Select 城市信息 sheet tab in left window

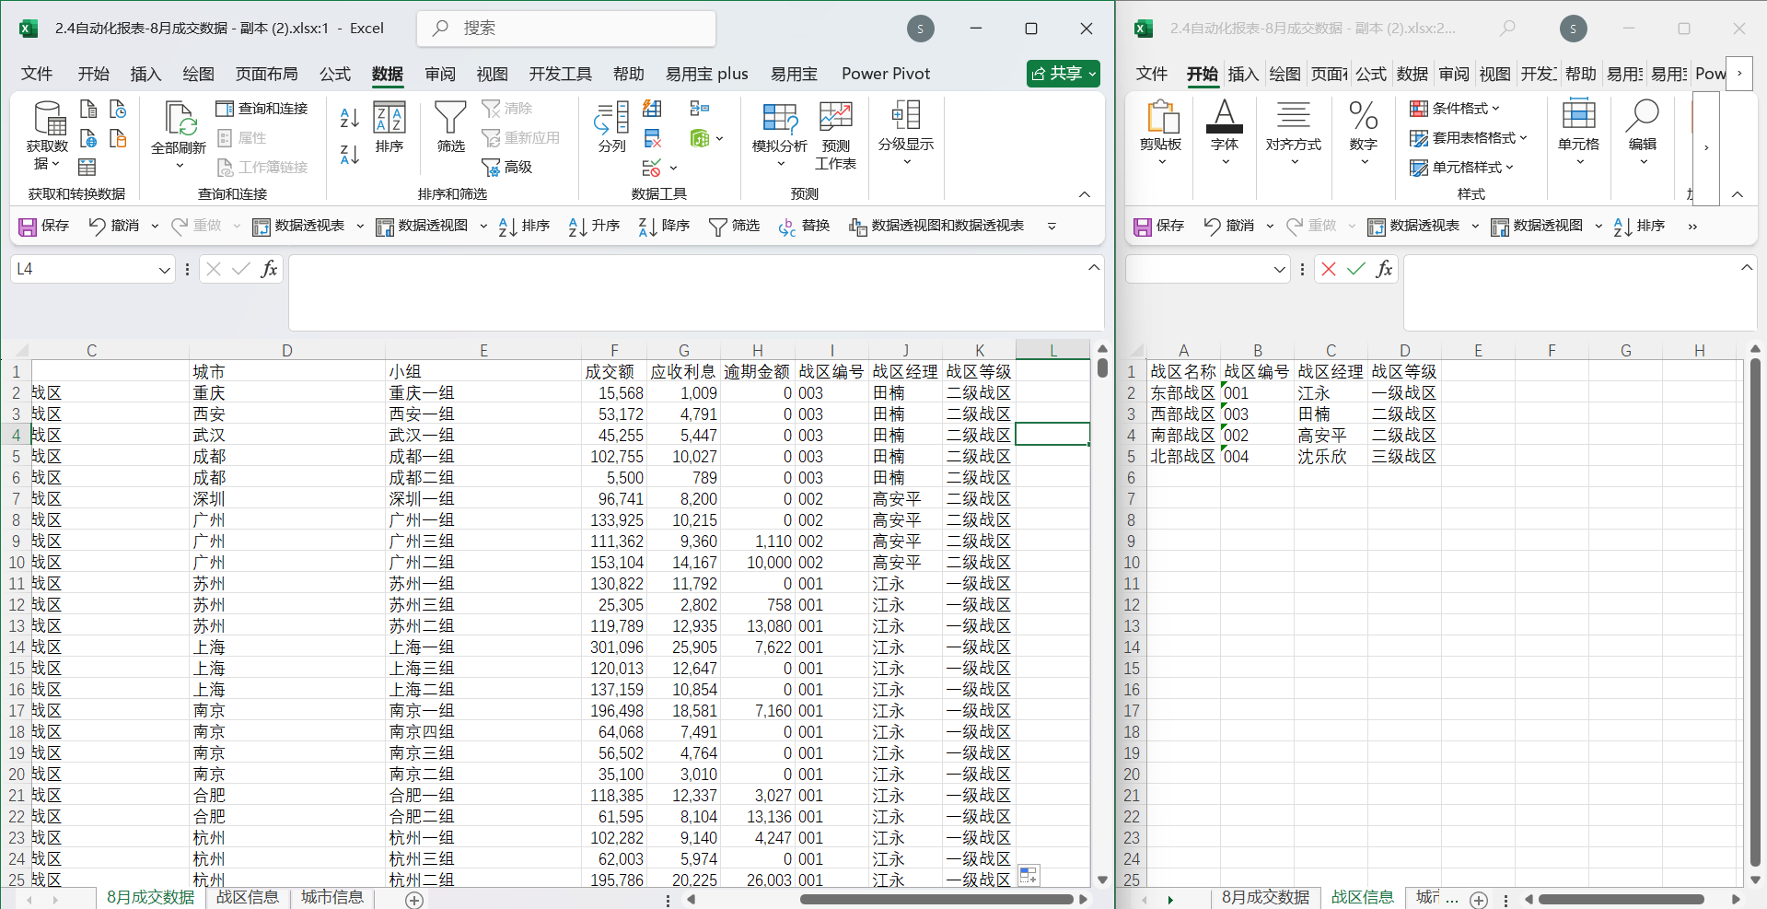[x=332, y=897]
